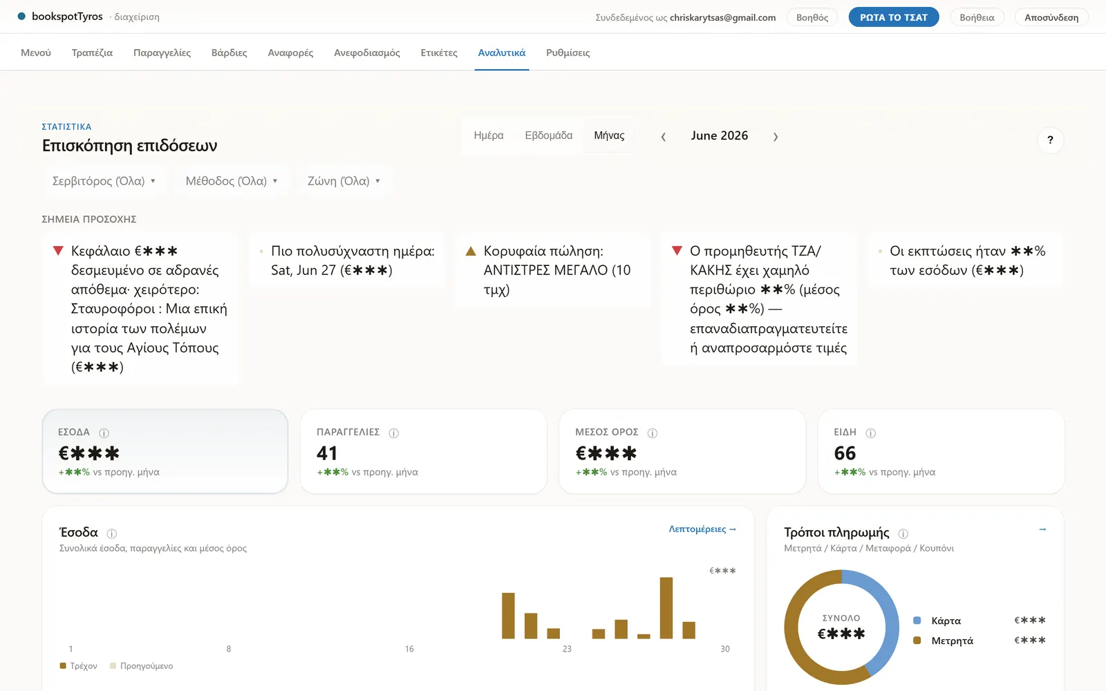Open the question mark help circle
1106x691 pixels.
[1051, 140]
